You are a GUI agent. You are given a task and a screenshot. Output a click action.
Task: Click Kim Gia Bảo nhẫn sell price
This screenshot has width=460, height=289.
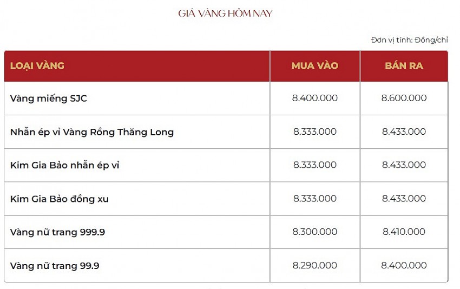click(x=404, y=165)
